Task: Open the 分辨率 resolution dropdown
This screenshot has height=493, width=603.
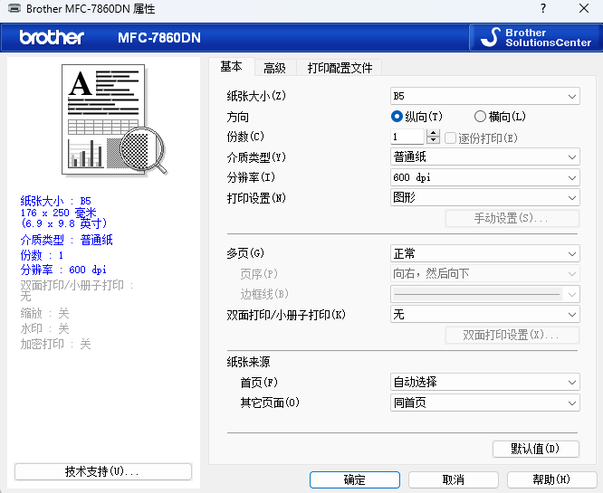Action: 484,177
